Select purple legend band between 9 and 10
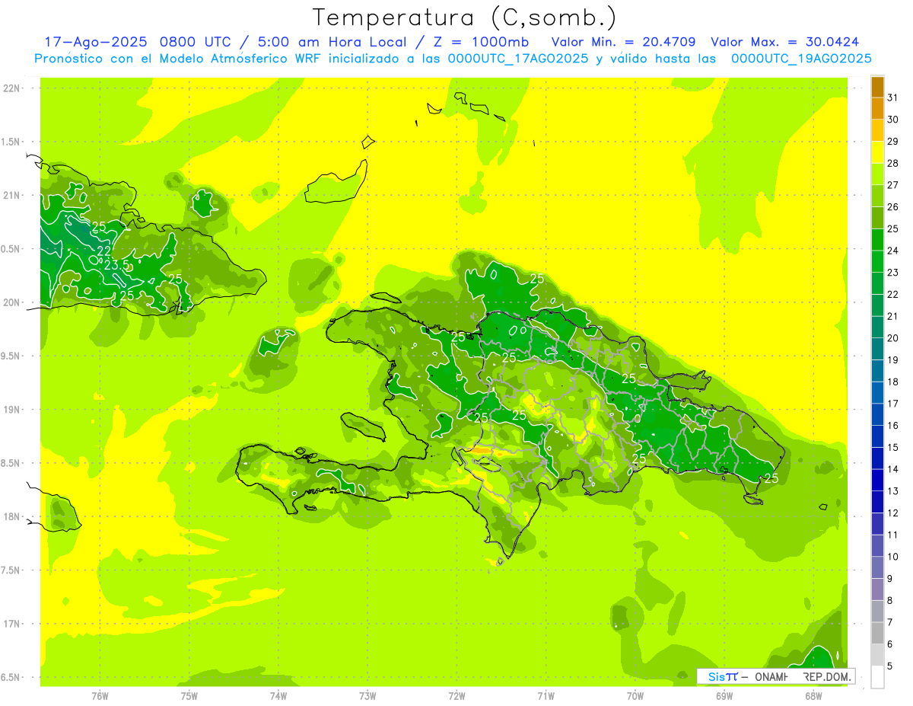The height and width of the screenshot is (706, 913). (x=877, y=567)
